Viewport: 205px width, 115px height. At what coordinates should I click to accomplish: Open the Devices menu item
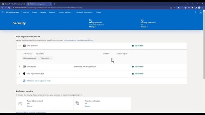pyautogui.click(x=98, y=12)
